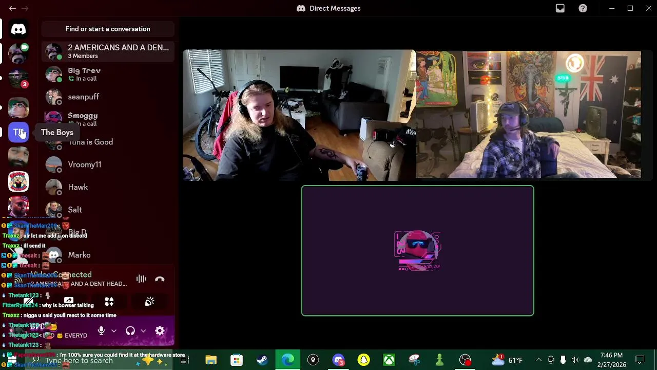Open Snapchat from taskbar
The image size is (657, 370).
tap(363, 360)
